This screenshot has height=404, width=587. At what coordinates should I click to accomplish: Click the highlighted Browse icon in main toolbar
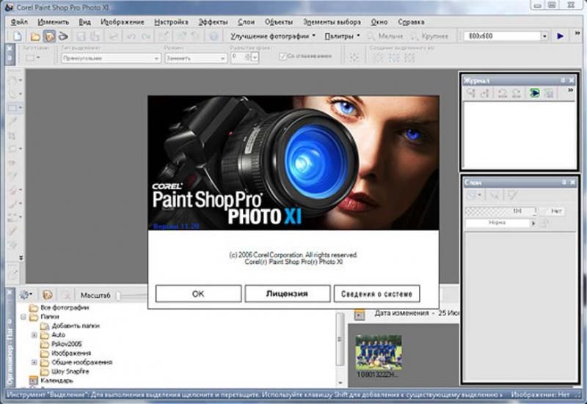(49, 35)
